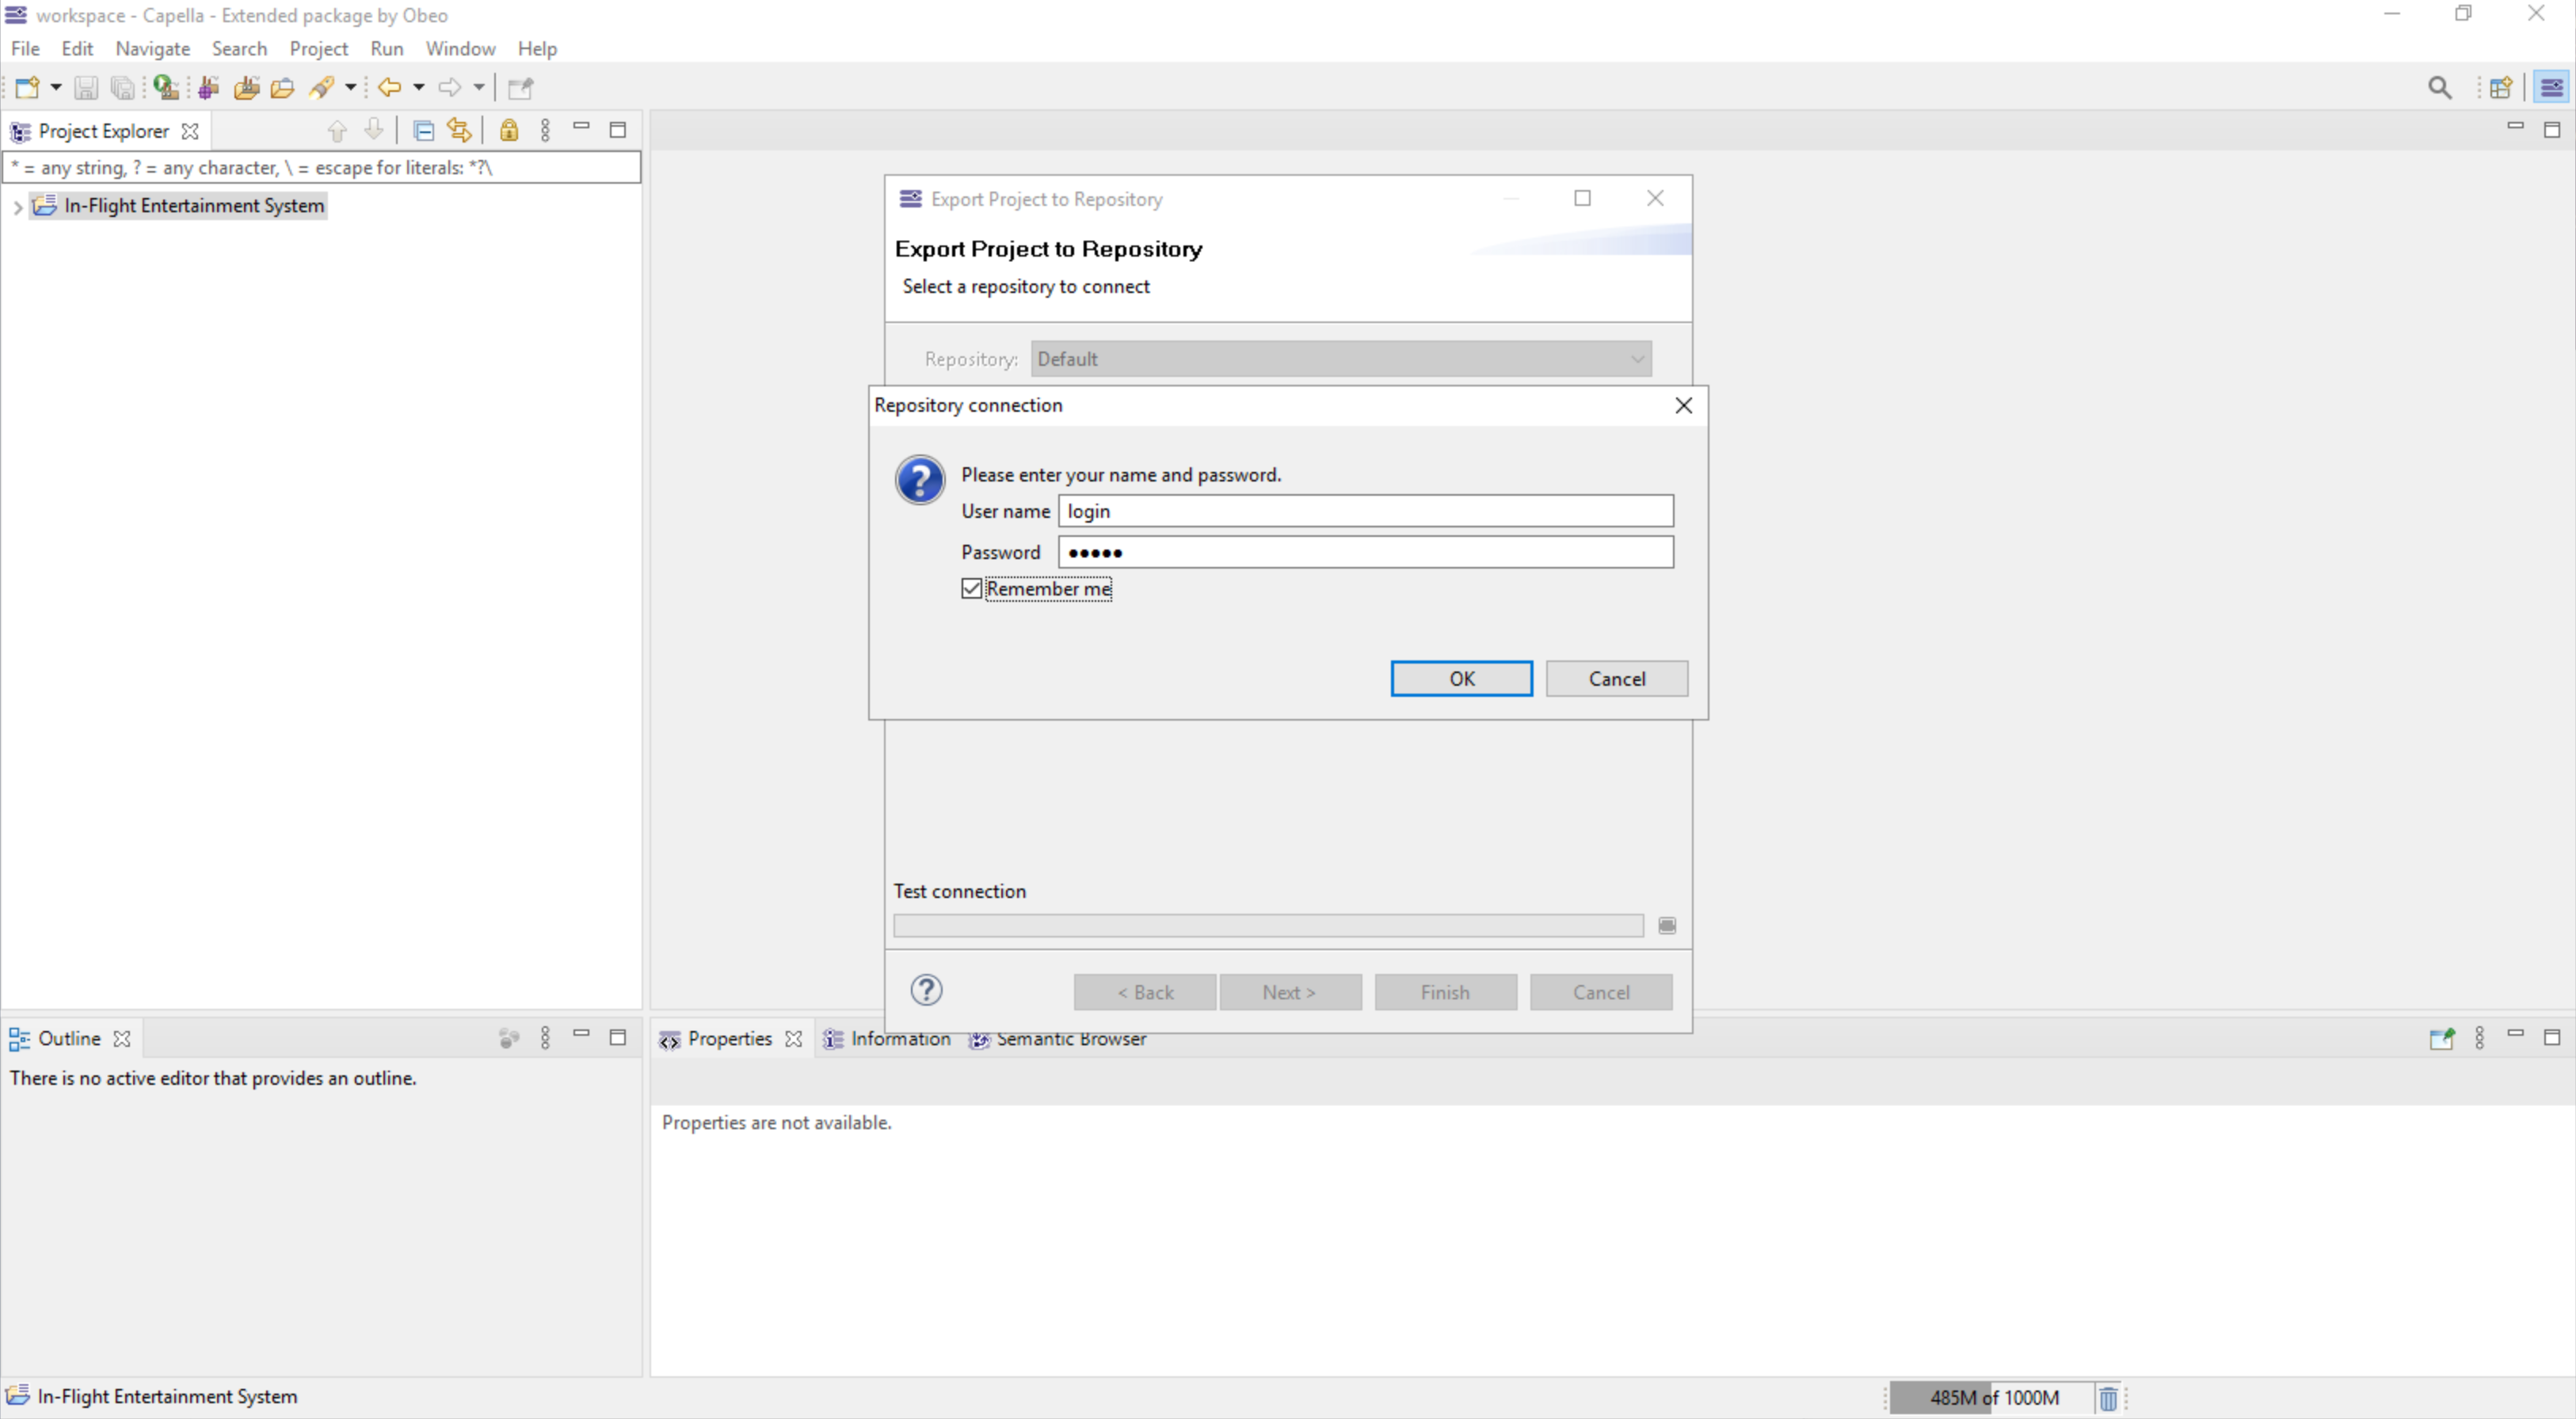Screen dimensions: 2576x1419
Task: Toggle the Remember me option off
Action: (970, 589)
